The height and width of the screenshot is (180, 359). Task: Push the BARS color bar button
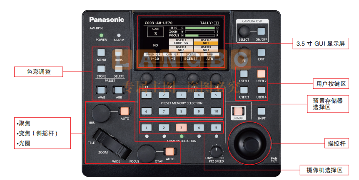click(119, 53)
